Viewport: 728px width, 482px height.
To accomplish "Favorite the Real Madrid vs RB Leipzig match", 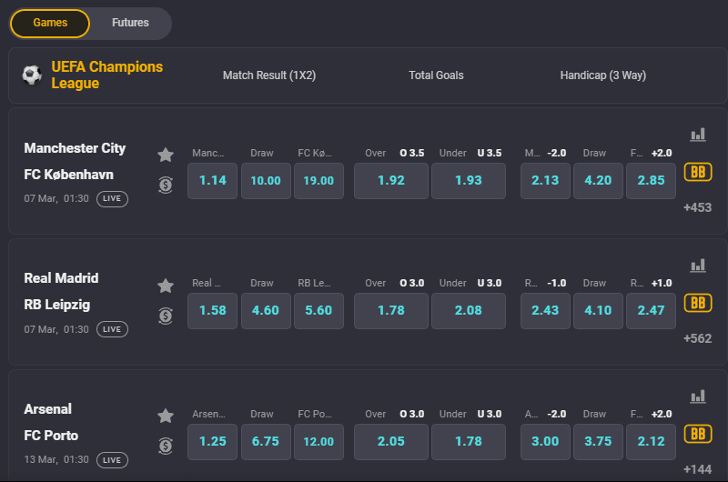I will coord(166,286).
